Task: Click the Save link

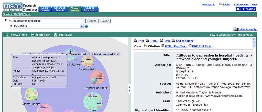Action: click(x=167, y=41)
